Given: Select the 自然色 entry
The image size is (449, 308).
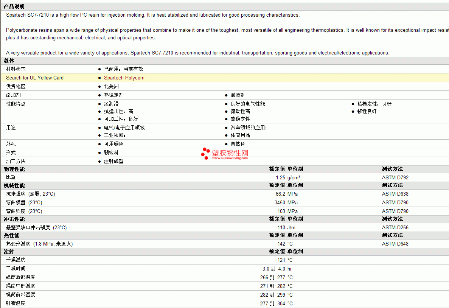Looking at the screenshot, I should pos(238,144).
